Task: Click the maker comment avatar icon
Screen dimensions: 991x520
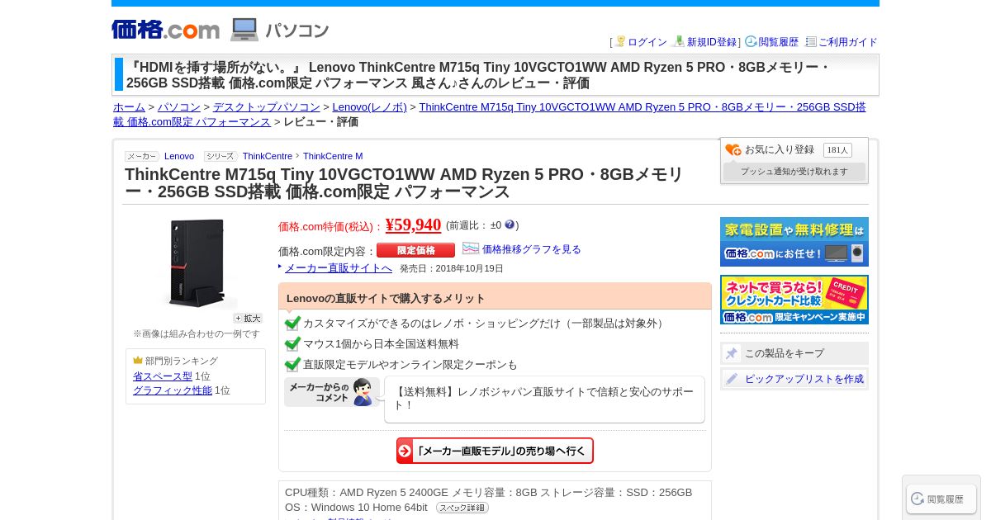Action: tap(362, 392)
